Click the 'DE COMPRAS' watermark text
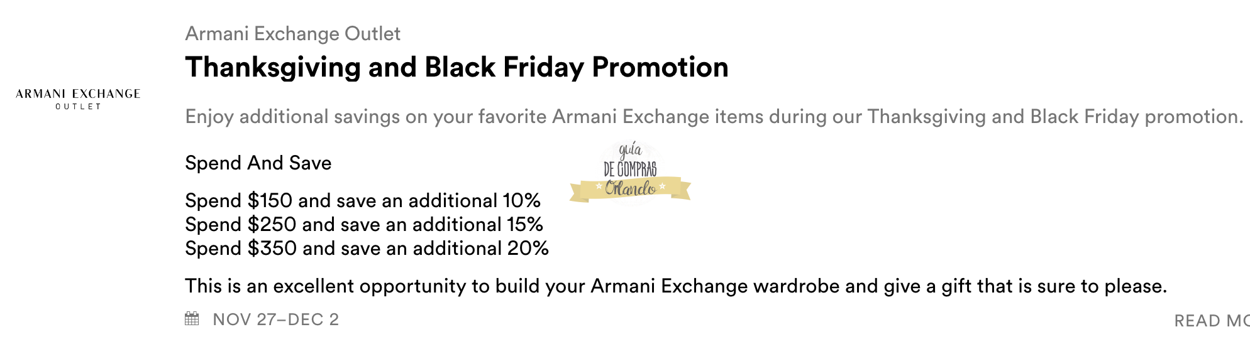 click(630, 169)
